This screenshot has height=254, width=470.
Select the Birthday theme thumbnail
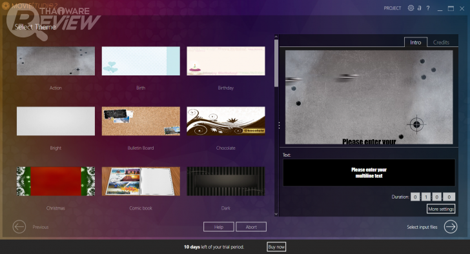click(226, 61)
